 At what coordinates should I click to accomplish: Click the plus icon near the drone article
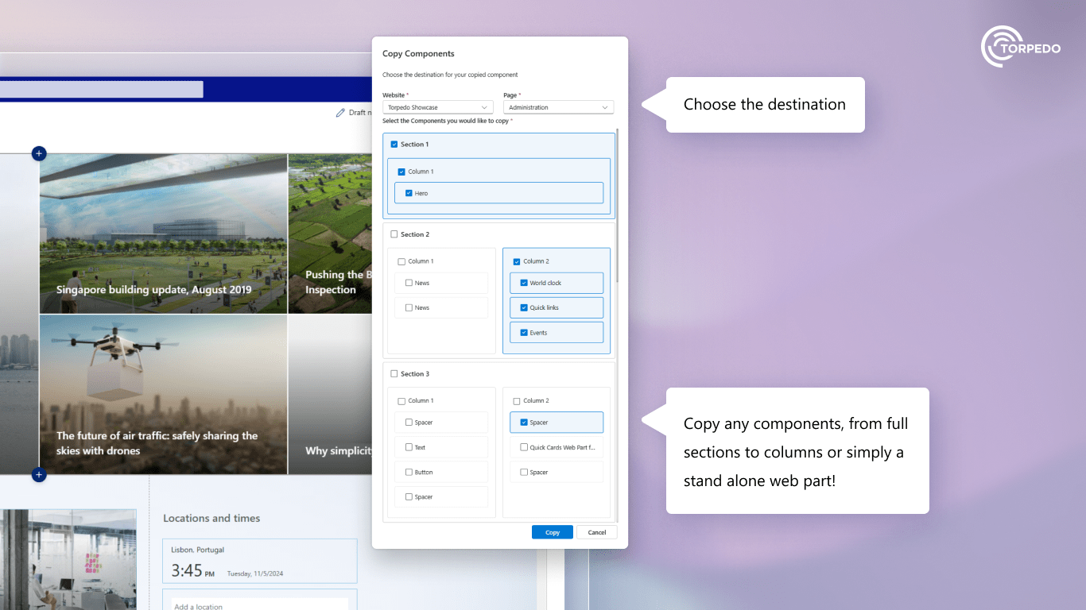[x=39, y=474]
